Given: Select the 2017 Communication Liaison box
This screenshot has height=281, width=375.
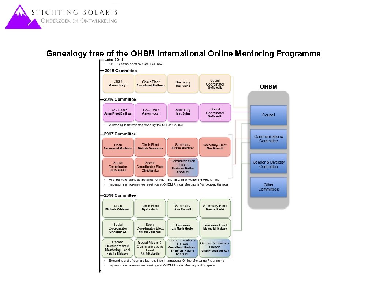Looking at the screenshot, I should click(183, 167).
